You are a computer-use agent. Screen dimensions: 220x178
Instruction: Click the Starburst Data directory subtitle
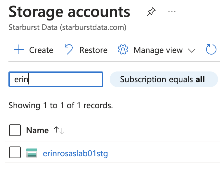click(67, 27)
